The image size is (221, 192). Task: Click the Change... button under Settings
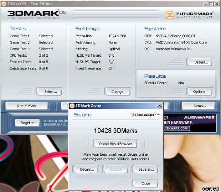click(118, 92)
